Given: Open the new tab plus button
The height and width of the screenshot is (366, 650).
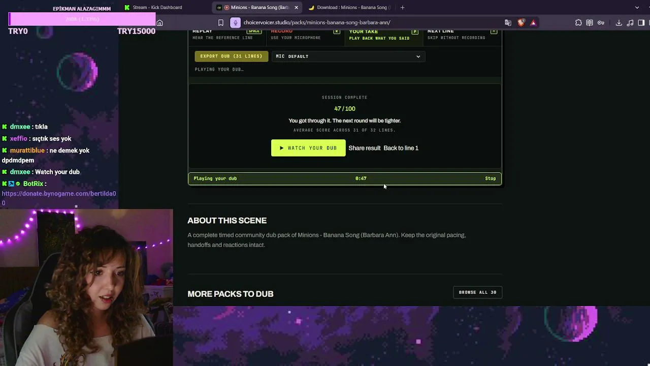Looking at the screenshot, I should click(402, 7).
